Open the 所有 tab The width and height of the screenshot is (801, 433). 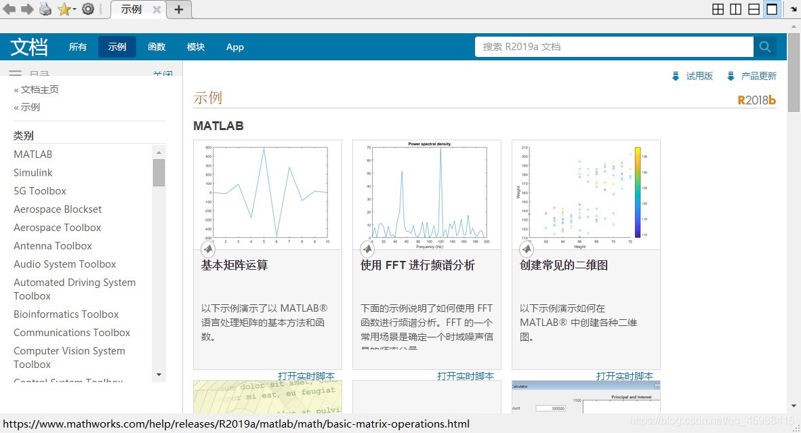coord(78,47)
